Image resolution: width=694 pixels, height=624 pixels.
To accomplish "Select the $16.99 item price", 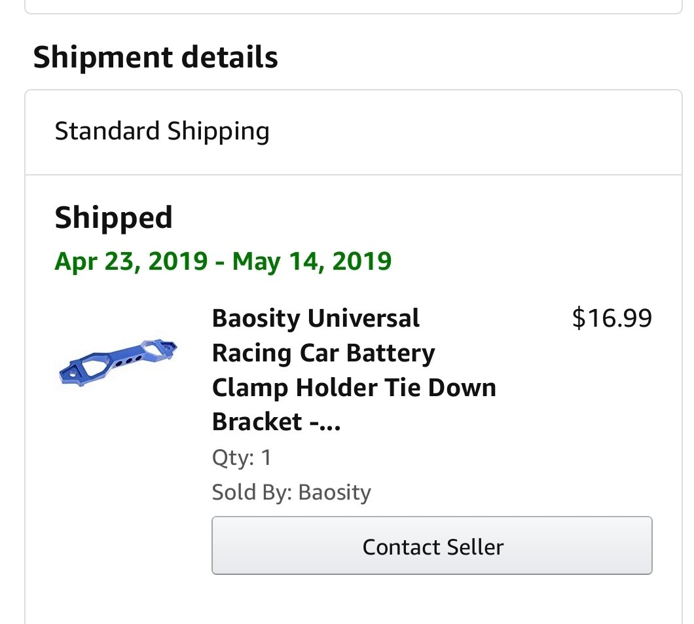I will [x=612, y=318].
